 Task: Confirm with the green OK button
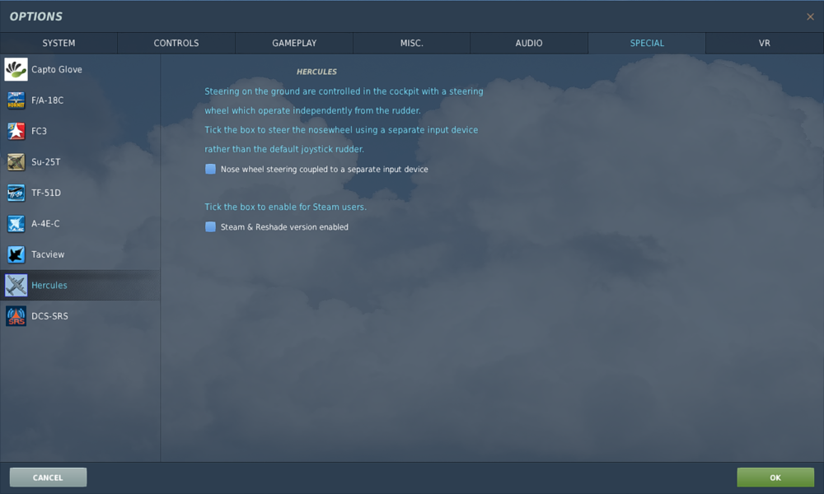point(775,478)
